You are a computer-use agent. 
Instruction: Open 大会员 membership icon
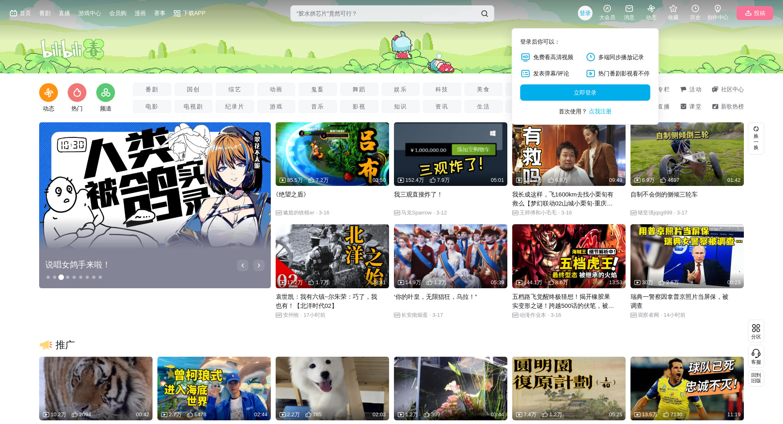607,13
